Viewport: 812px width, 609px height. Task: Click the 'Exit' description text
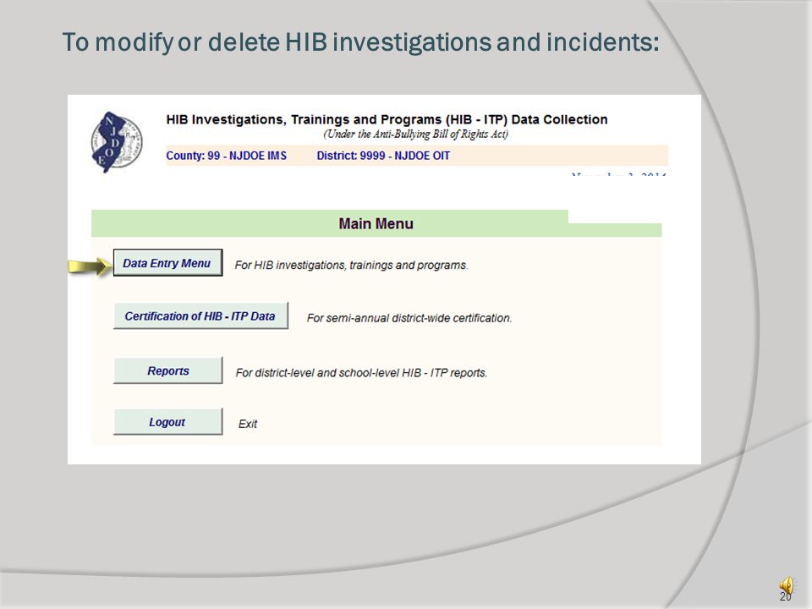248,424
